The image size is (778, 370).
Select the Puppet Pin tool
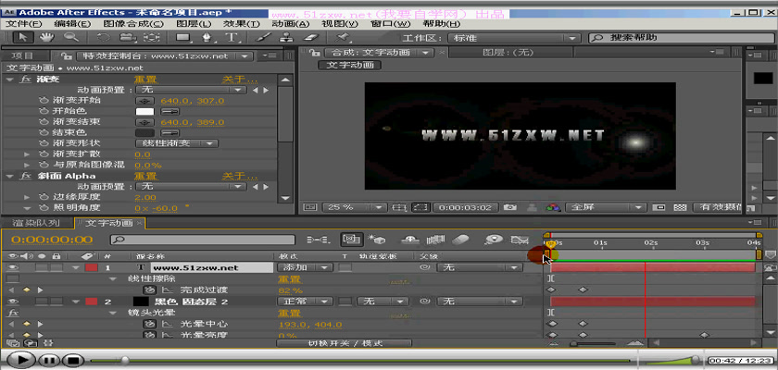pyautogui.click(x=341, y=37)
